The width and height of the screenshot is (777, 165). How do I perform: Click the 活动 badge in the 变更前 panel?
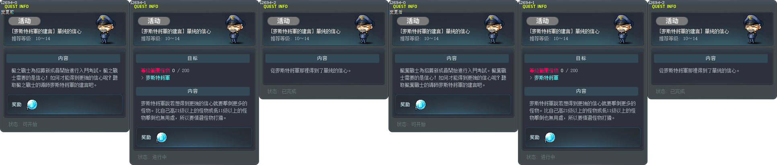[x=25, y=21]
